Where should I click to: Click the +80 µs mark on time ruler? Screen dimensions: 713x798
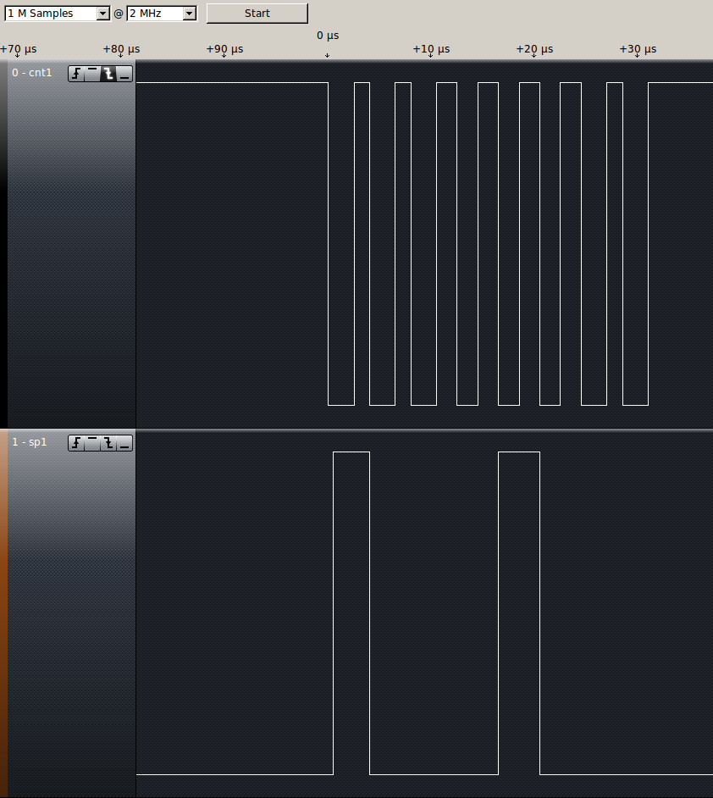(x=121, y=50)
